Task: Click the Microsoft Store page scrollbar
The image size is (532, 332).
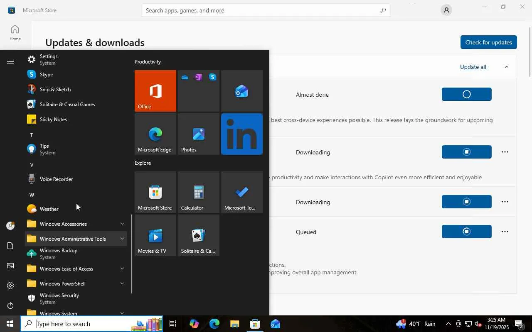Action: coord(530,52)
